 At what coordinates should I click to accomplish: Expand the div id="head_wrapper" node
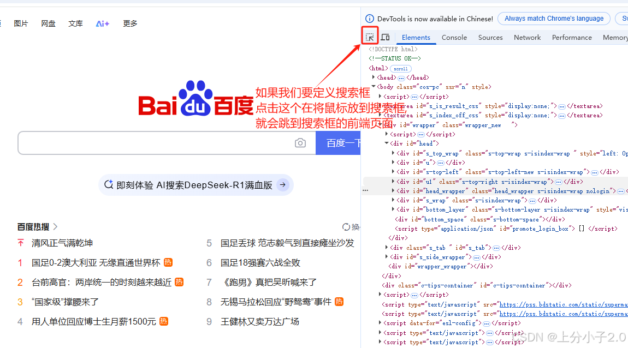point(393,191)
